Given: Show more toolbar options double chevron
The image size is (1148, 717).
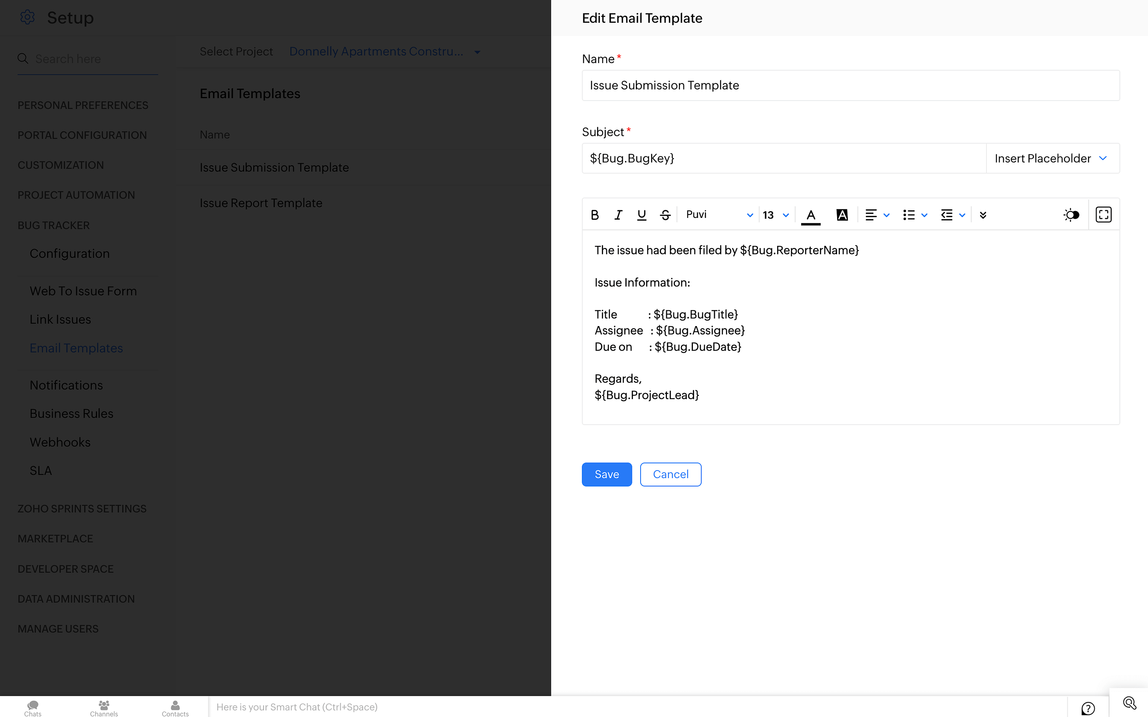Looking at the screenshot, I should pos(983,215).
